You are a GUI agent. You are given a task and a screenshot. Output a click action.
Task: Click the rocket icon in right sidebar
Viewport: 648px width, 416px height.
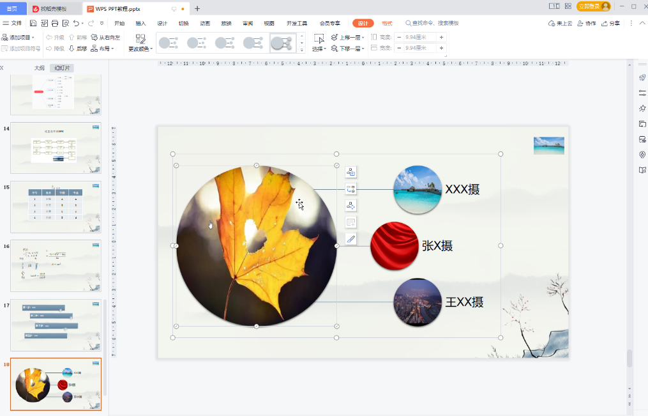coord(642,78)
